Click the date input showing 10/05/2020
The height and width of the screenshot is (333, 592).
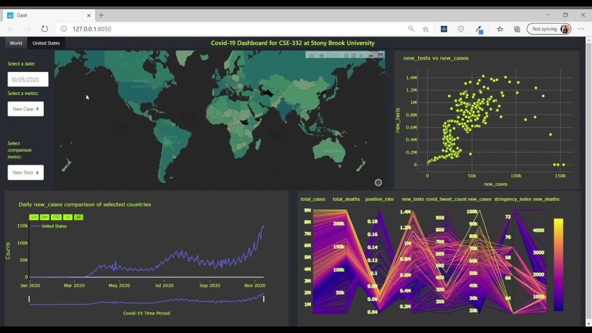coord(28,80)
